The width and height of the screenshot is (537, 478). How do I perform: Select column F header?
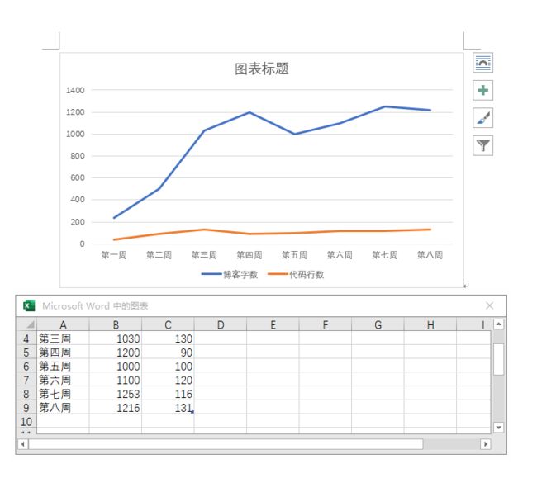pos(325,324)
